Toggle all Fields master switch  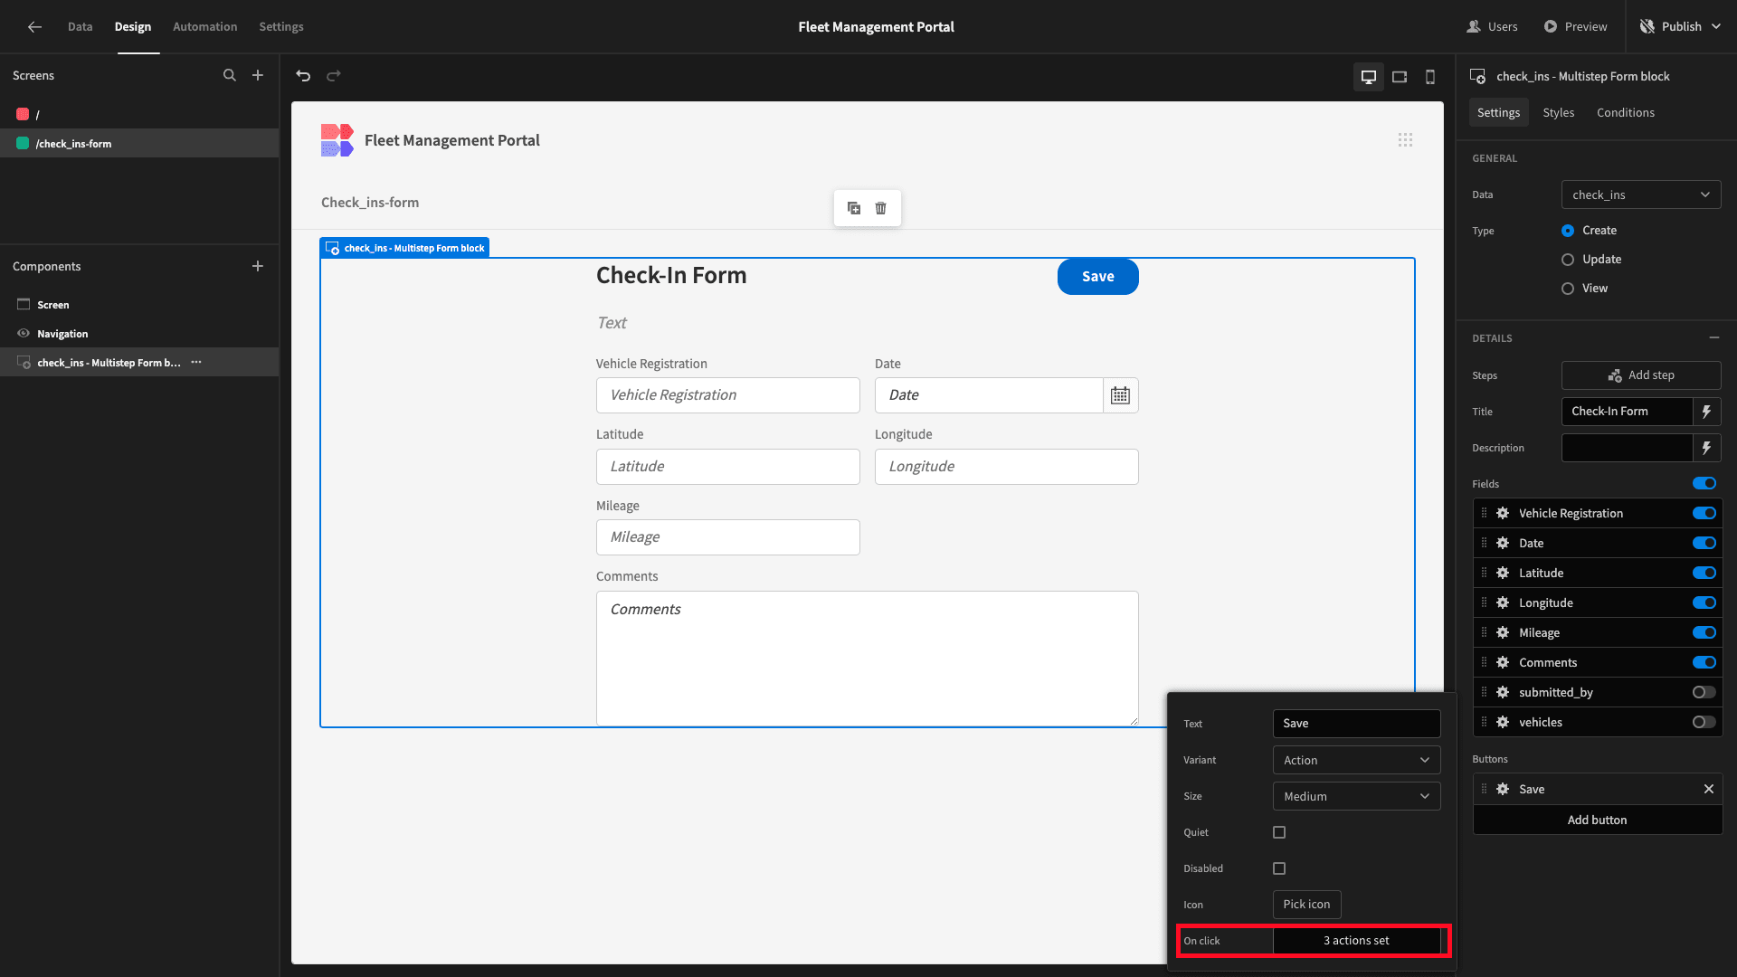click(1704, 483)
